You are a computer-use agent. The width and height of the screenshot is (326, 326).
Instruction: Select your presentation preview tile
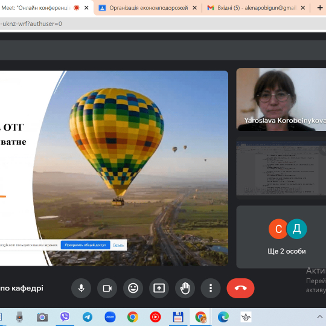[281, 168]
